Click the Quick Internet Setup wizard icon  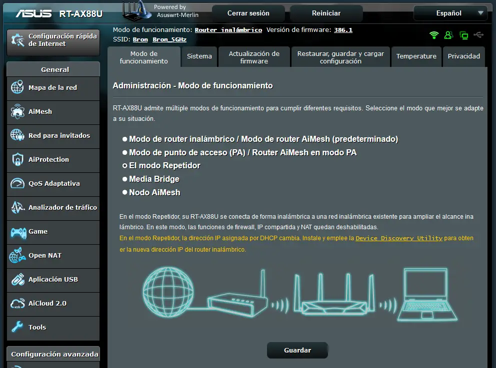[x=17, y=40]
